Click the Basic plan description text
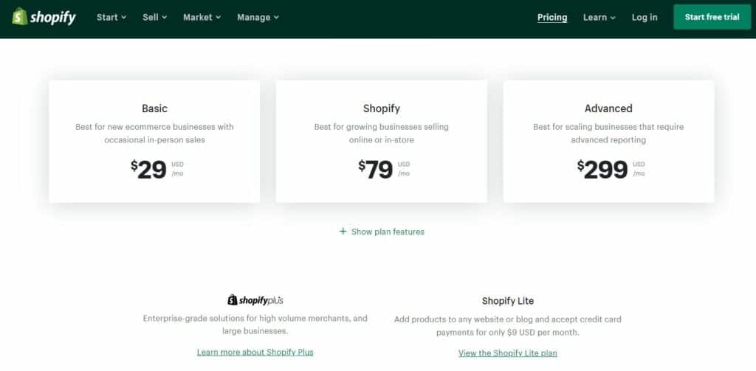This screenshot has height=371, width=756. 154,134
